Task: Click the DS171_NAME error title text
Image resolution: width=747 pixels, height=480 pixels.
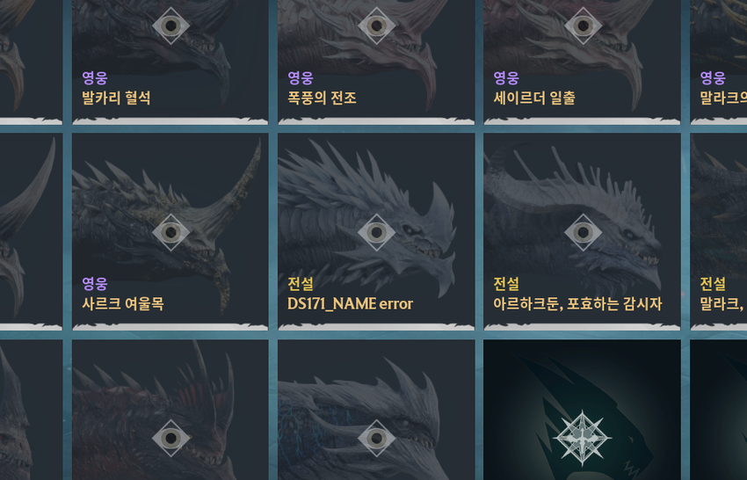Action: tap(350, 304)
